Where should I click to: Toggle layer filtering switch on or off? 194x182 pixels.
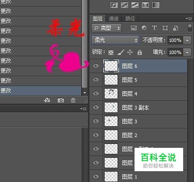(190, 28)
